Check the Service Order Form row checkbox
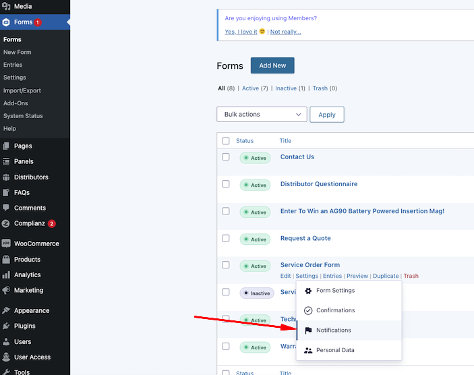 coord(226,265)
